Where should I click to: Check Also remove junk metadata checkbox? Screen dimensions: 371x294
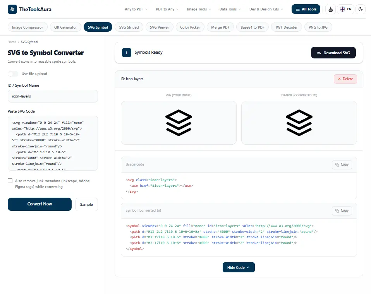(x=10, y=181)
